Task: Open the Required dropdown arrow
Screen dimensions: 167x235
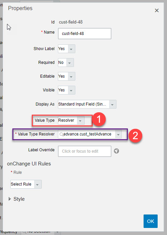Action: point(70,63)
